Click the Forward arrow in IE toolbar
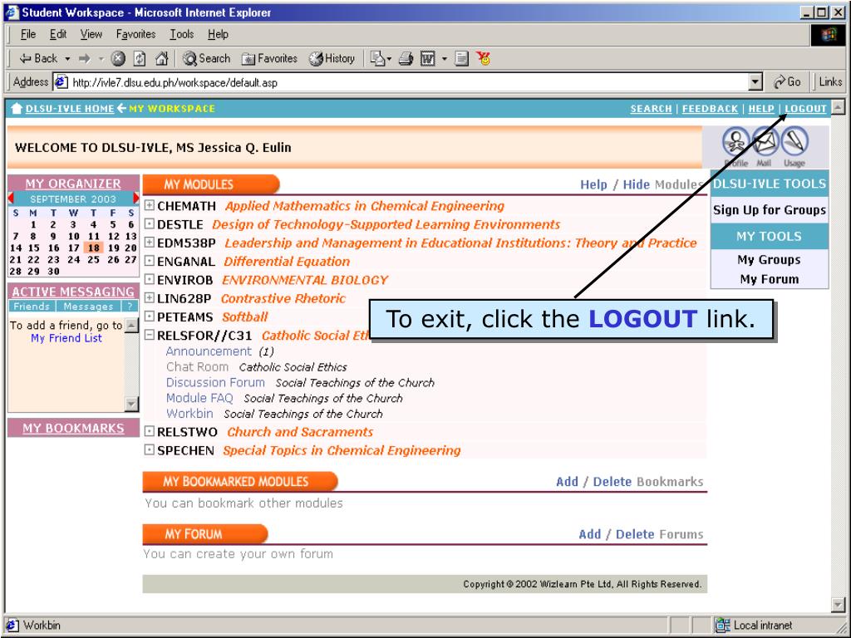 84,59
